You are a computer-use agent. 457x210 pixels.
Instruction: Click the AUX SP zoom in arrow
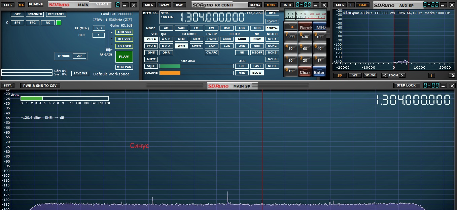pyautogui.click(x=402, y=75)
